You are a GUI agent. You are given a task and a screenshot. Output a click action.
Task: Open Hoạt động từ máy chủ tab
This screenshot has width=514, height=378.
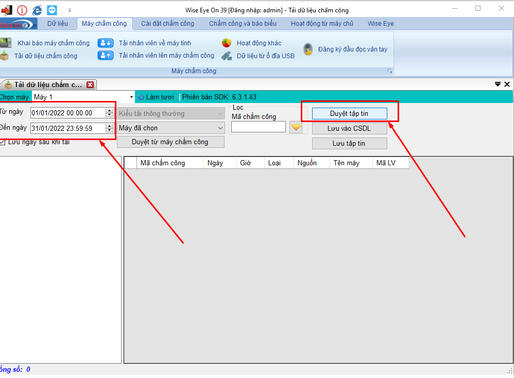(x=322, y=24)
